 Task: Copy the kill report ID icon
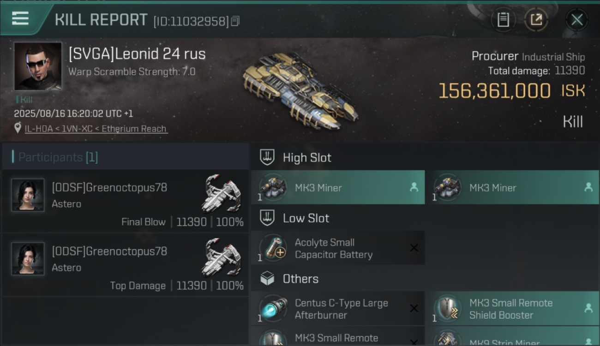tap(235, 21)
